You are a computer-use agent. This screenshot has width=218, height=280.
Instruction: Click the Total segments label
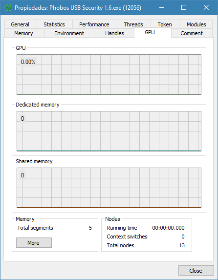35,228
